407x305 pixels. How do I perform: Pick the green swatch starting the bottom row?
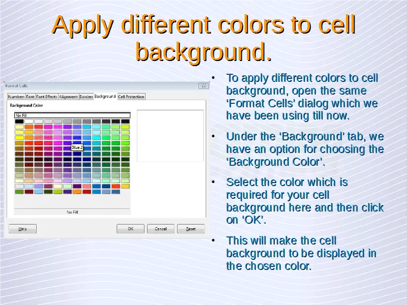[19, 192]
